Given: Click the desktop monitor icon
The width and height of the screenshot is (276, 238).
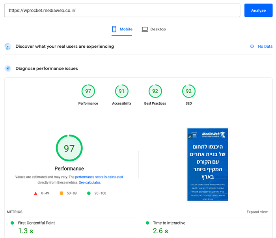Looking at the screenshot, I should [x=145, y=29].
